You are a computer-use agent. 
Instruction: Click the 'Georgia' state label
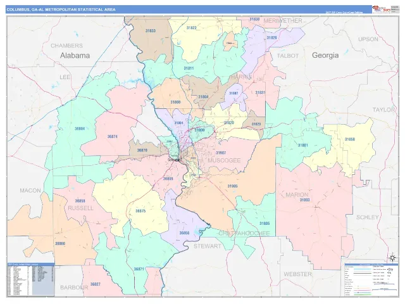[325, 55]
